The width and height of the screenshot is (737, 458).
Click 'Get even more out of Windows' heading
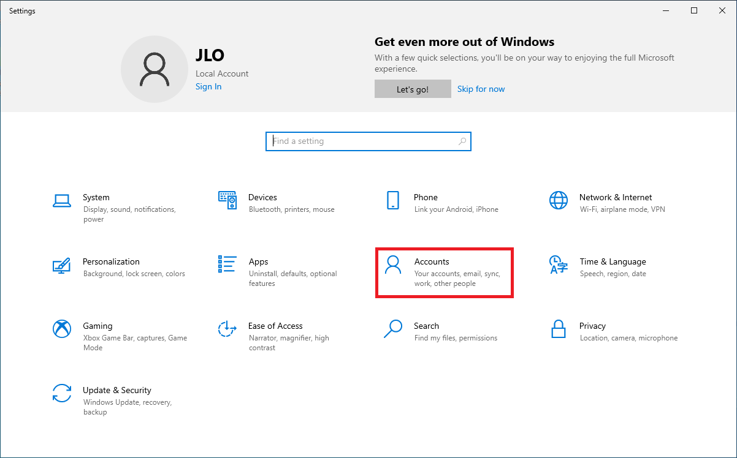[464, 42]
